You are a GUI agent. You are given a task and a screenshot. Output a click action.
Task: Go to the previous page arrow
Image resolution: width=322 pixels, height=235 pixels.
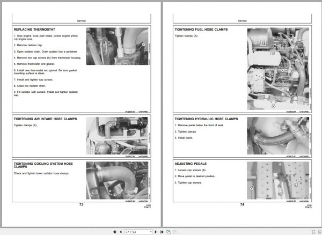tap(121, 232)
